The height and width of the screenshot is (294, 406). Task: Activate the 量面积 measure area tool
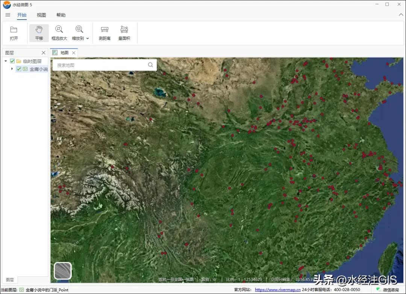(x=124, y=30)
